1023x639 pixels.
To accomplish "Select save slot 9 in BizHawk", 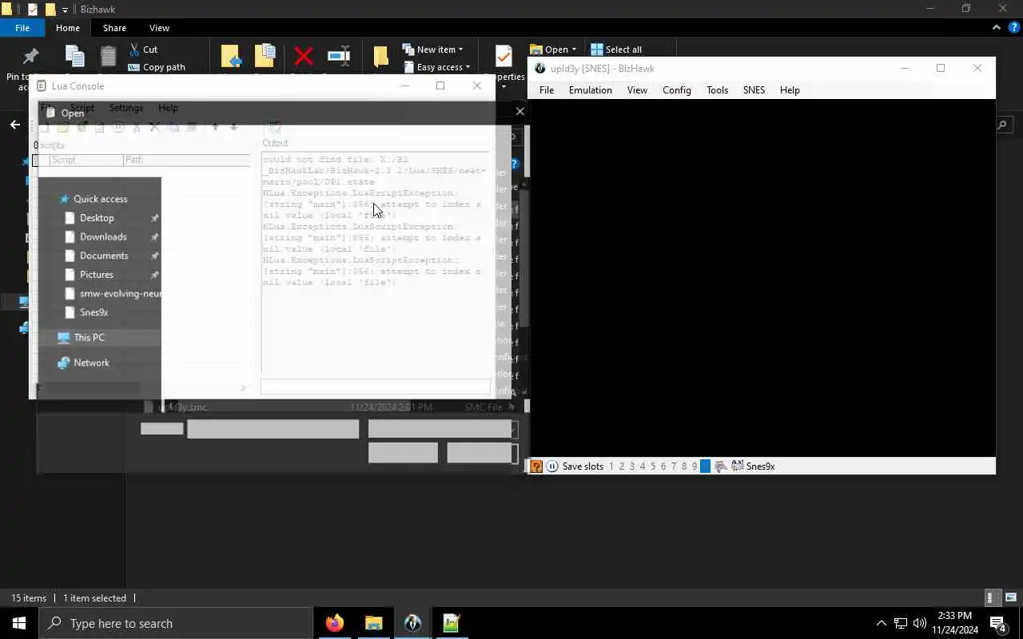I will pyautogui.click(x=694, y=466).
